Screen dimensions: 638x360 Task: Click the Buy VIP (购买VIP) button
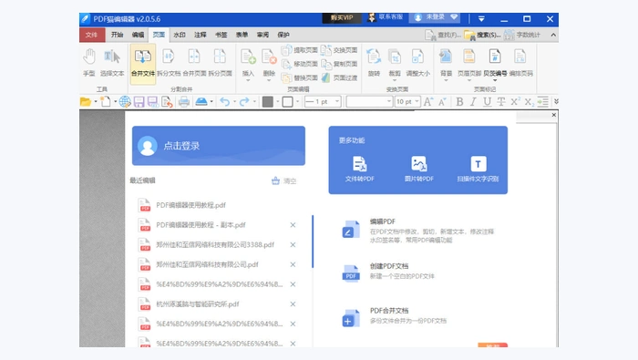[342, 18]
